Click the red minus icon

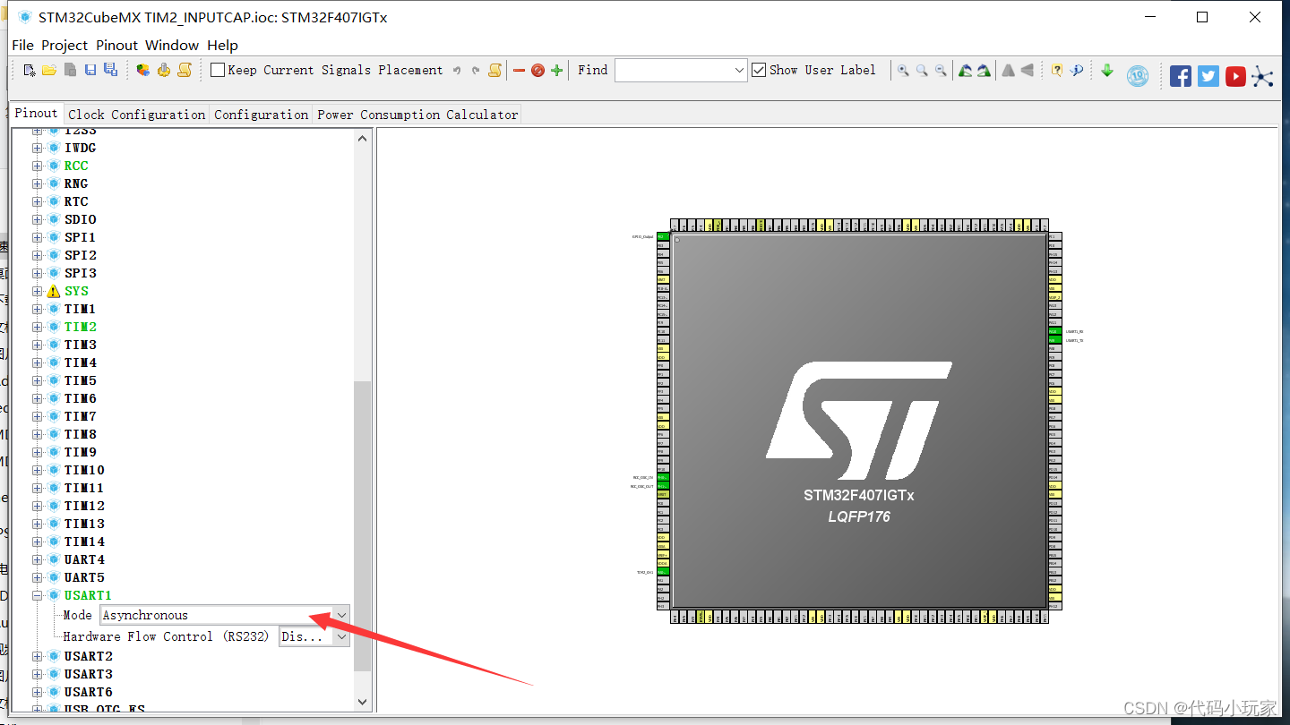(x=519, y=70)
